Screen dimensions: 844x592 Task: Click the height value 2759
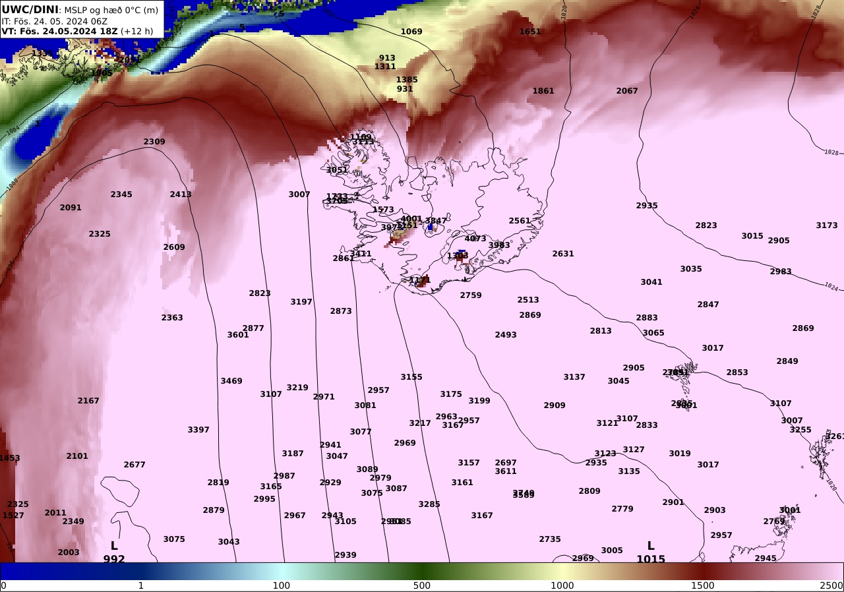[x=471, y=295]
